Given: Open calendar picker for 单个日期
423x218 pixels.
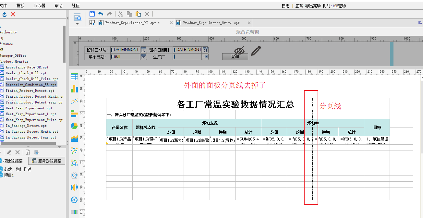Looking at the screenshot, I should pos(143,56).
